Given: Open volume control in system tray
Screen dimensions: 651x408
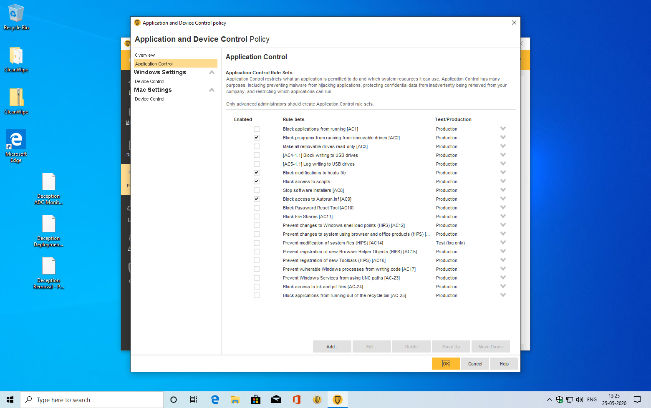Looking at the screenshot, I should [x=580, y=400].
